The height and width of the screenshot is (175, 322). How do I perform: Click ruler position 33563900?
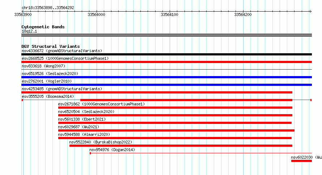point(23,14)
